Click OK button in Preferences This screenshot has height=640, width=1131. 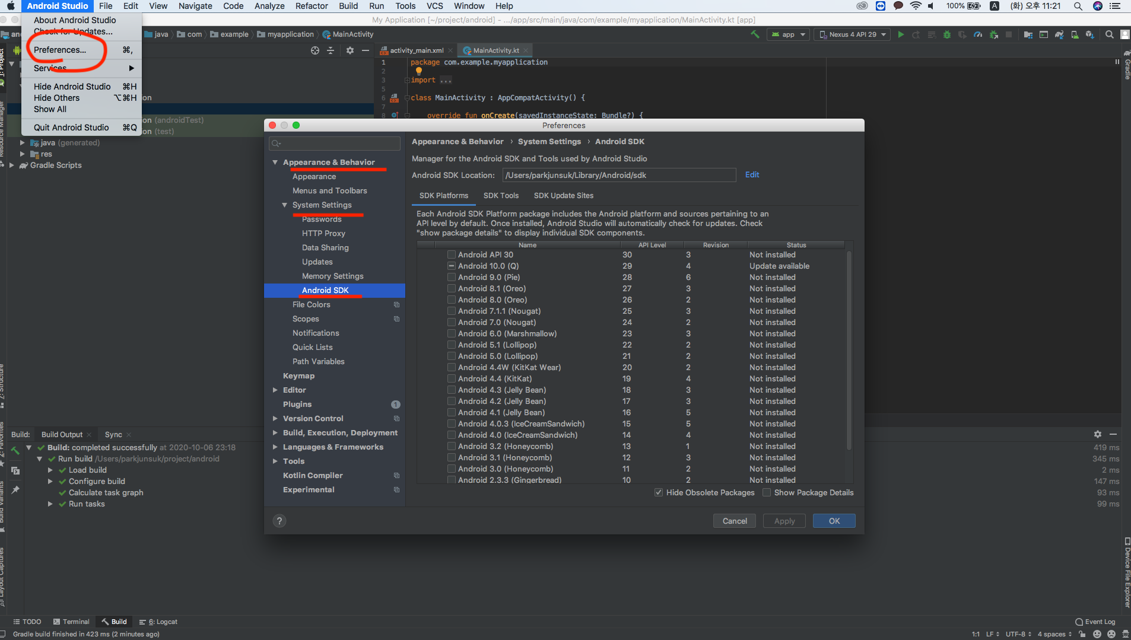pyautogui.click(x=834, y=521)
